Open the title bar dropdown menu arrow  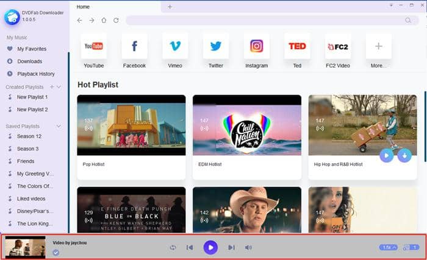click(391, 5)
